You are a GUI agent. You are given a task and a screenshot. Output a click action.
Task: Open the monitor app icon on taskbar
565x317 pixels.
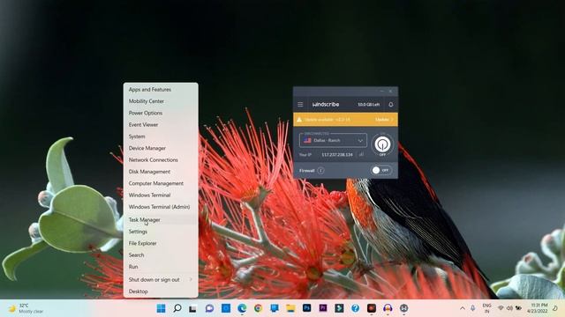275,308
